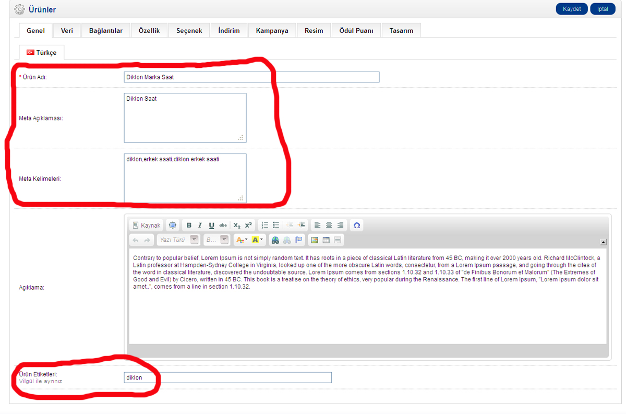Click the Kaynak source view button

(146, 225)
